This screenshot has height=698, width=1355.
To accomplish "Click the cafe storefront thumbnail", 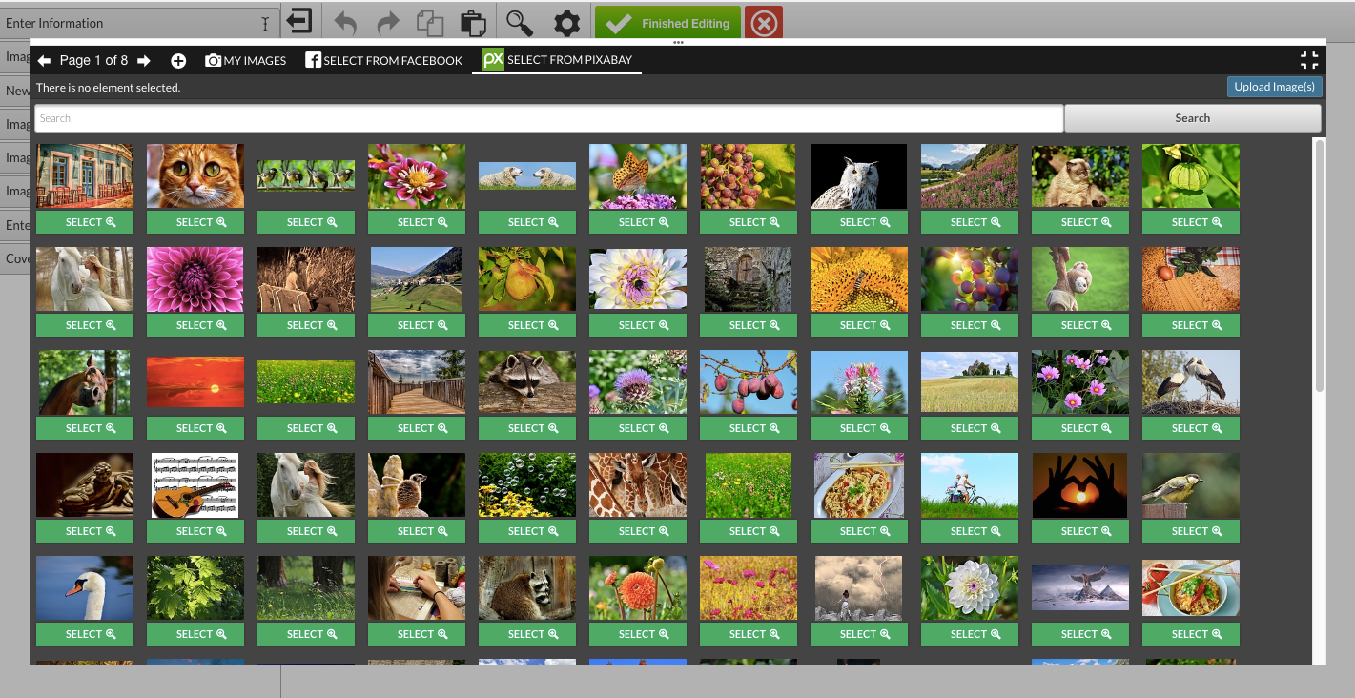I will 85,176.
